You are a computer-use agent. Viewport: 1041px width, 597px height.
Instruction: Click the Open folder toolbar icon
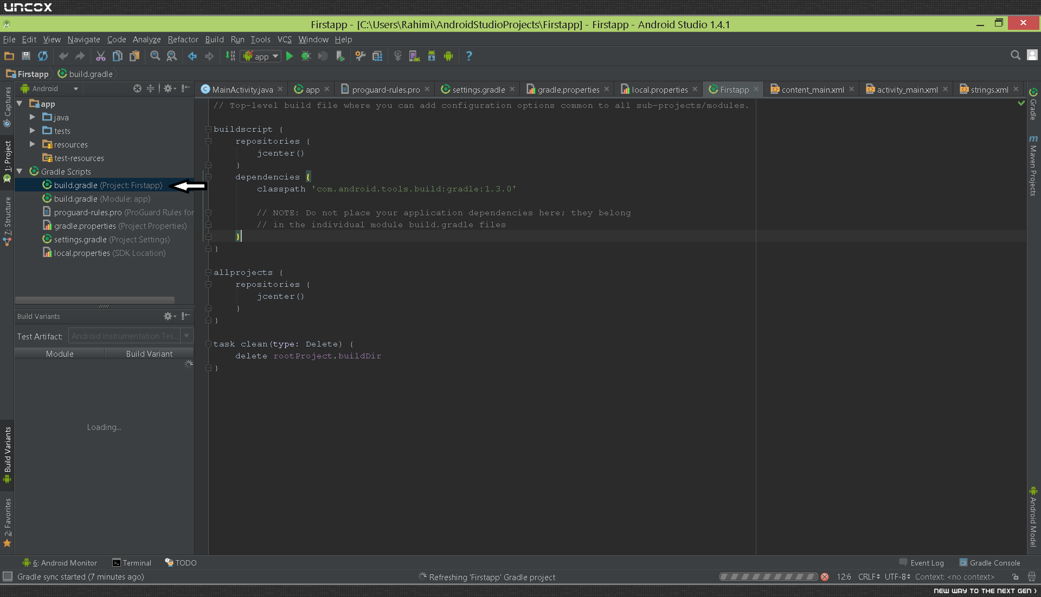point(9,56)
